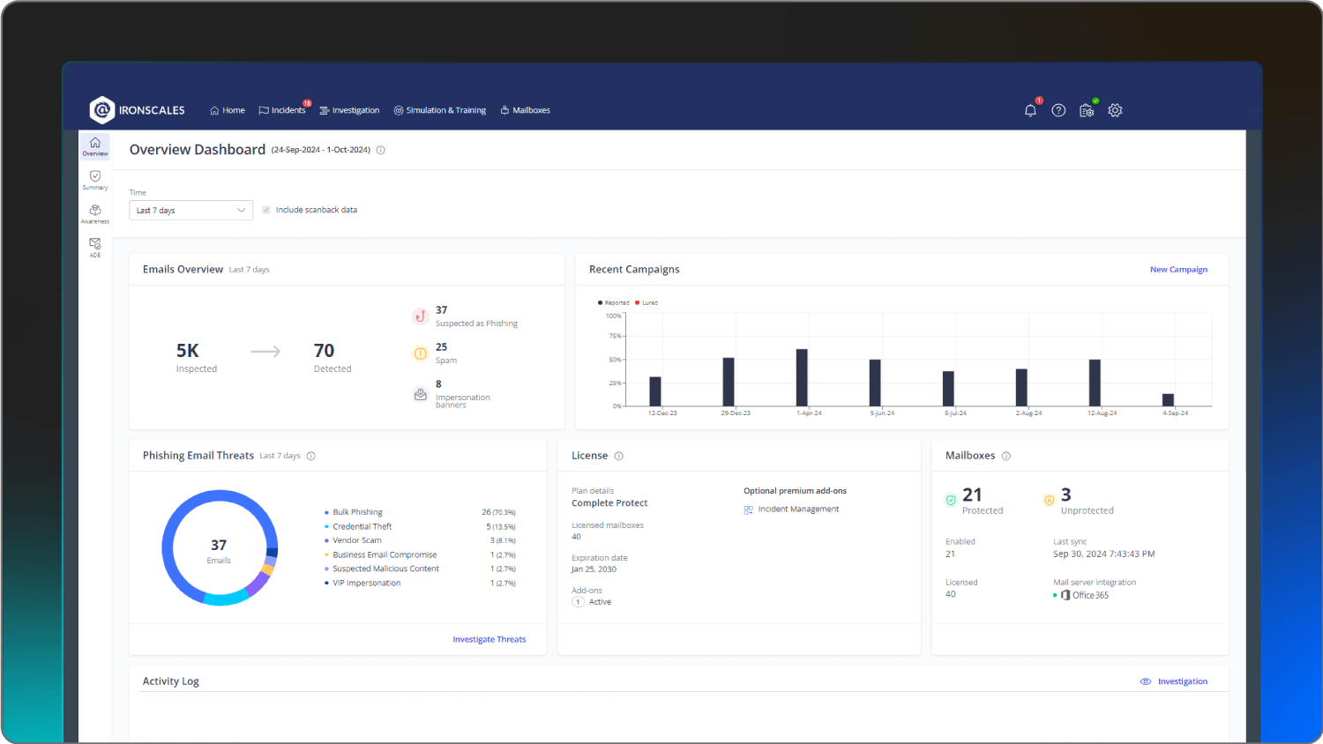Click the system status clipboard icon
1323x744 pixels.
click(x=1087, y=110)
